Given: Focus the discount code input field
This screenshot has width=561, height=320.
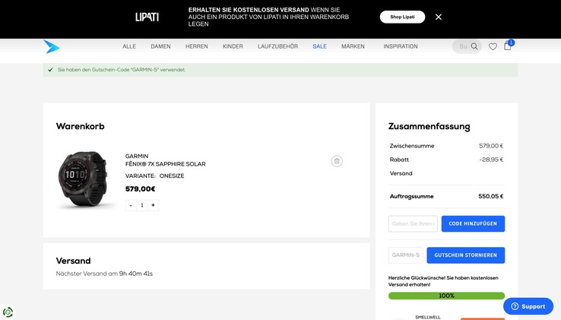Looking at the screenshot, I should [413, 223].
